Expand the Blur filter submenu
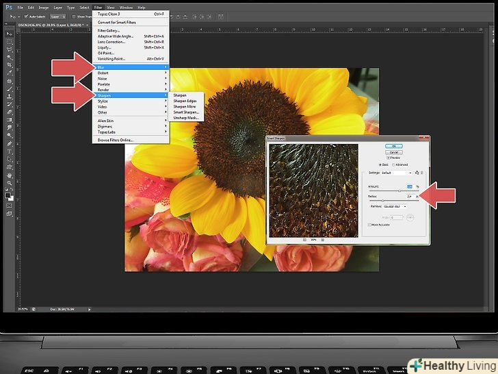Viewport: 498px width, 374px height. (x=130, y=67)
